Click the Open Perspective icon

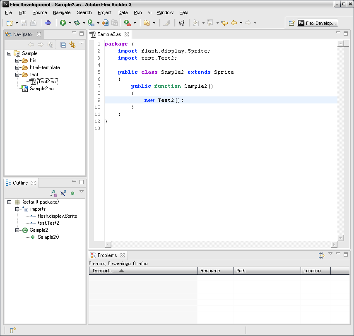coord(291,23)
